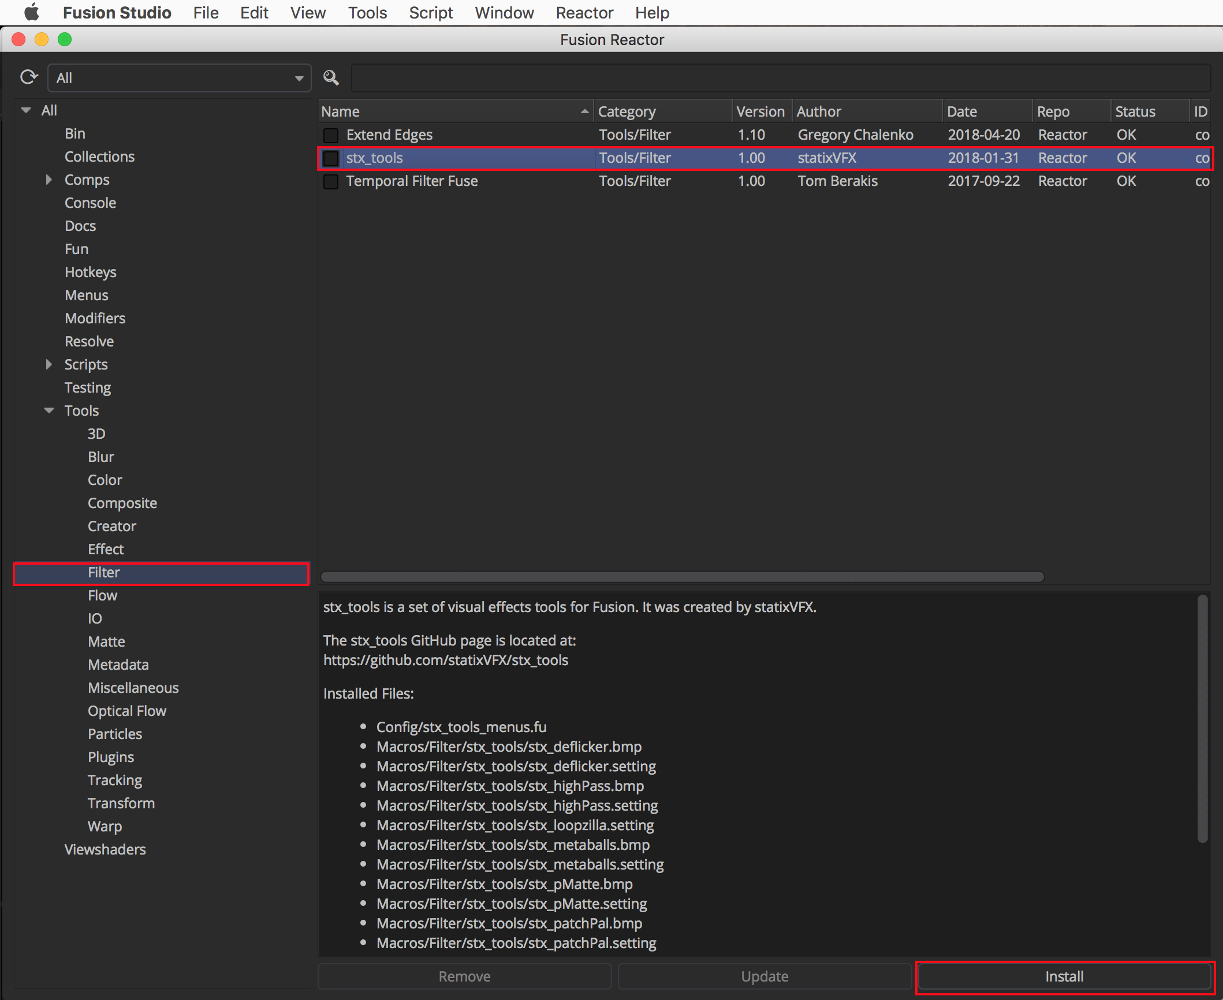The height and width of the screenshot is (1000, 1223).
Task: Sort by the Date column header
Action: (987, 111)
